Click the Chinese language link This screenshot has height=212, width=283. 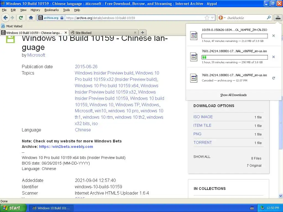pos(83,130)
